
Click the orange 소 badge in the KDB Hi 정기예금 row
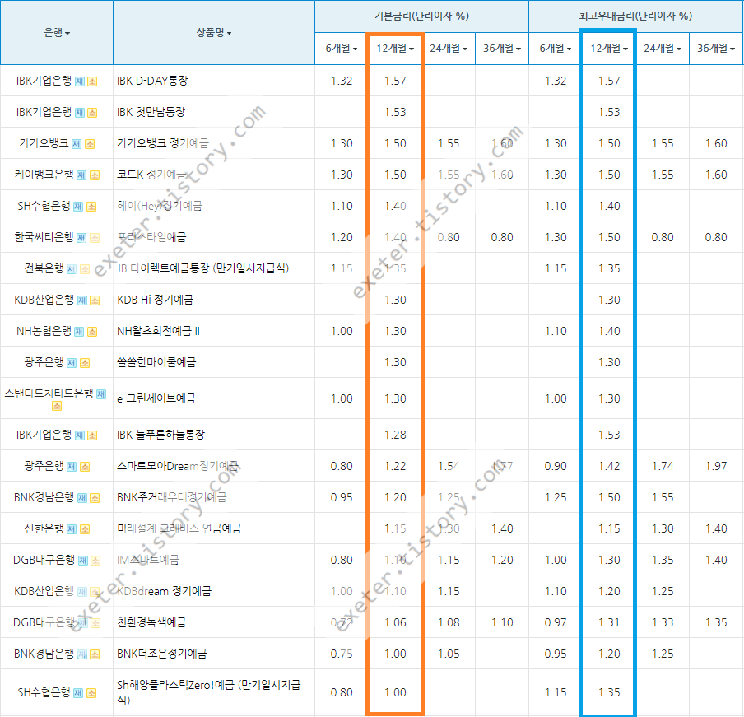pyautogui.click(x=95, y=300)
